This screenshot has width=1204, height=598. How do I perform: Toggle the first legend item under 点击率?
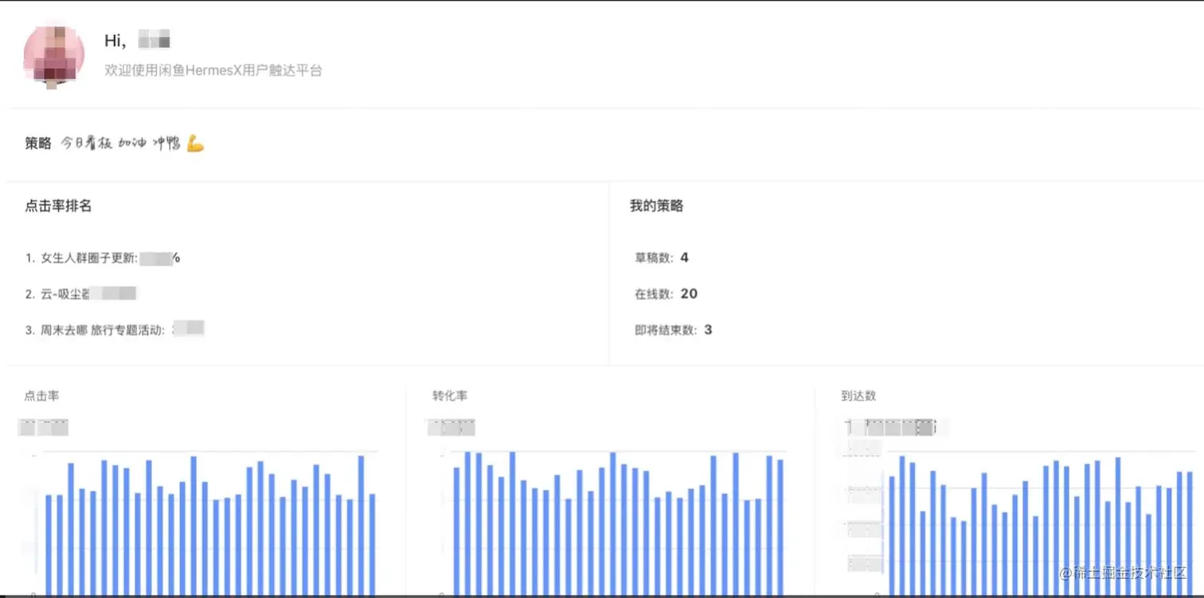pos(28,427)
